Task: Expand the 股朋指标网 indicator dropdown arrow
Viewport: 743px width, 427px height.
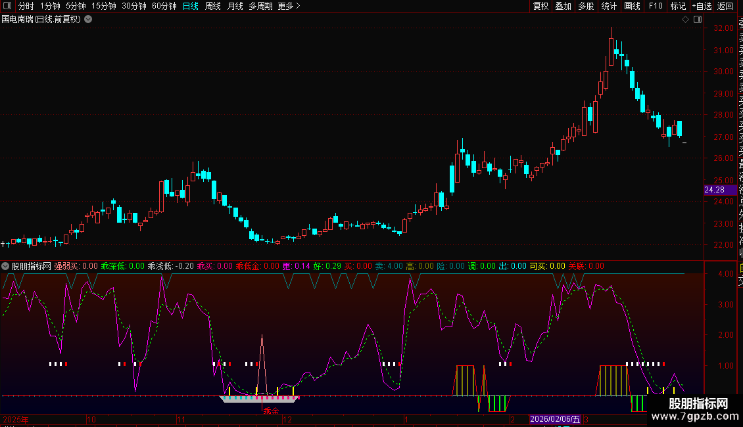Action: tap(6, 266)
